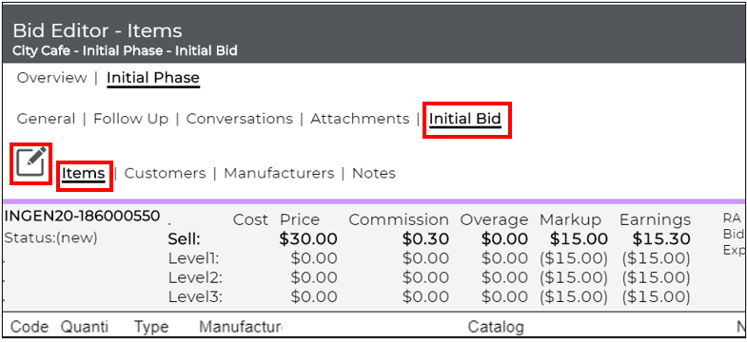Click the edit pencil icon
Viewport: 747px width, 342px height.
coord(31,163)
